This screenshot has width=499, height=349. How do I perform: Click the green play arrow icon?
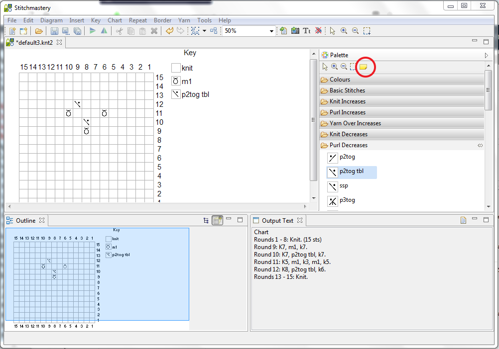pyautogui.click(x=93, y=31)
